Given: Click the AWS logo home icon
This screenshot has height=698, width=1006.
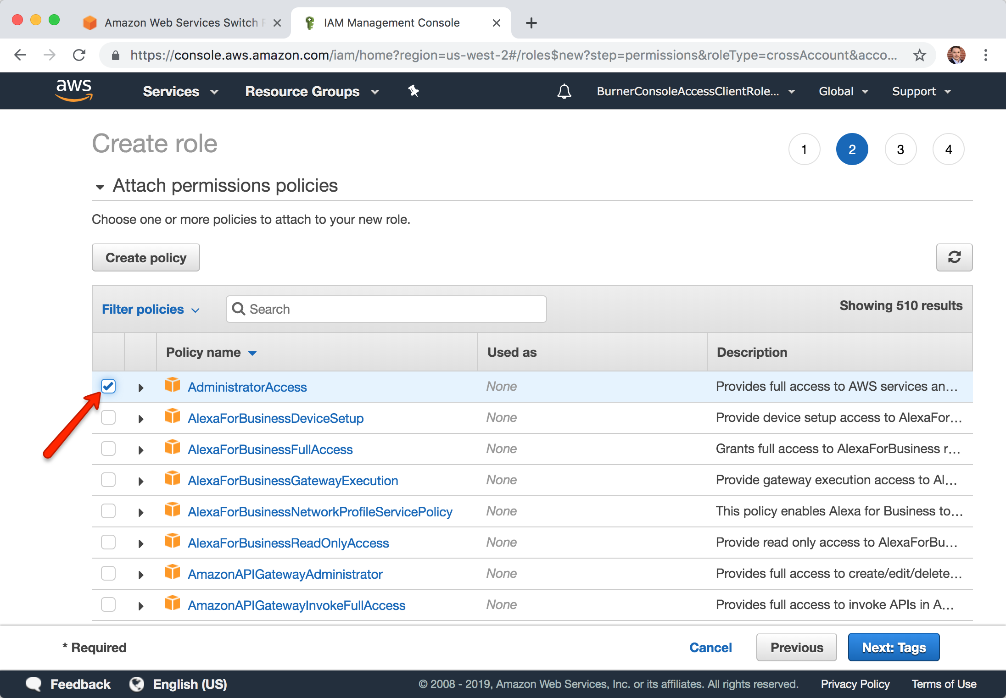Looking at the screenshot, I should (74, 90).
